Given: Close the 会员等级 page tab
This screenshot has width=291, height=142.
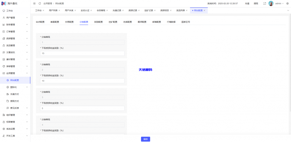Looking at the screenshot, I should tap(107, 10).
